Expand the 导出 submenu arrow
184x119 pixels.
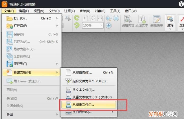[57, 115]
